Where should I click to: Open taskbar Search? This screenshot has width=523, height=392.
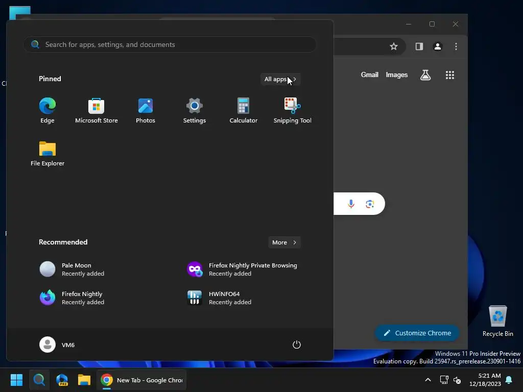click(x=39, y=380)
